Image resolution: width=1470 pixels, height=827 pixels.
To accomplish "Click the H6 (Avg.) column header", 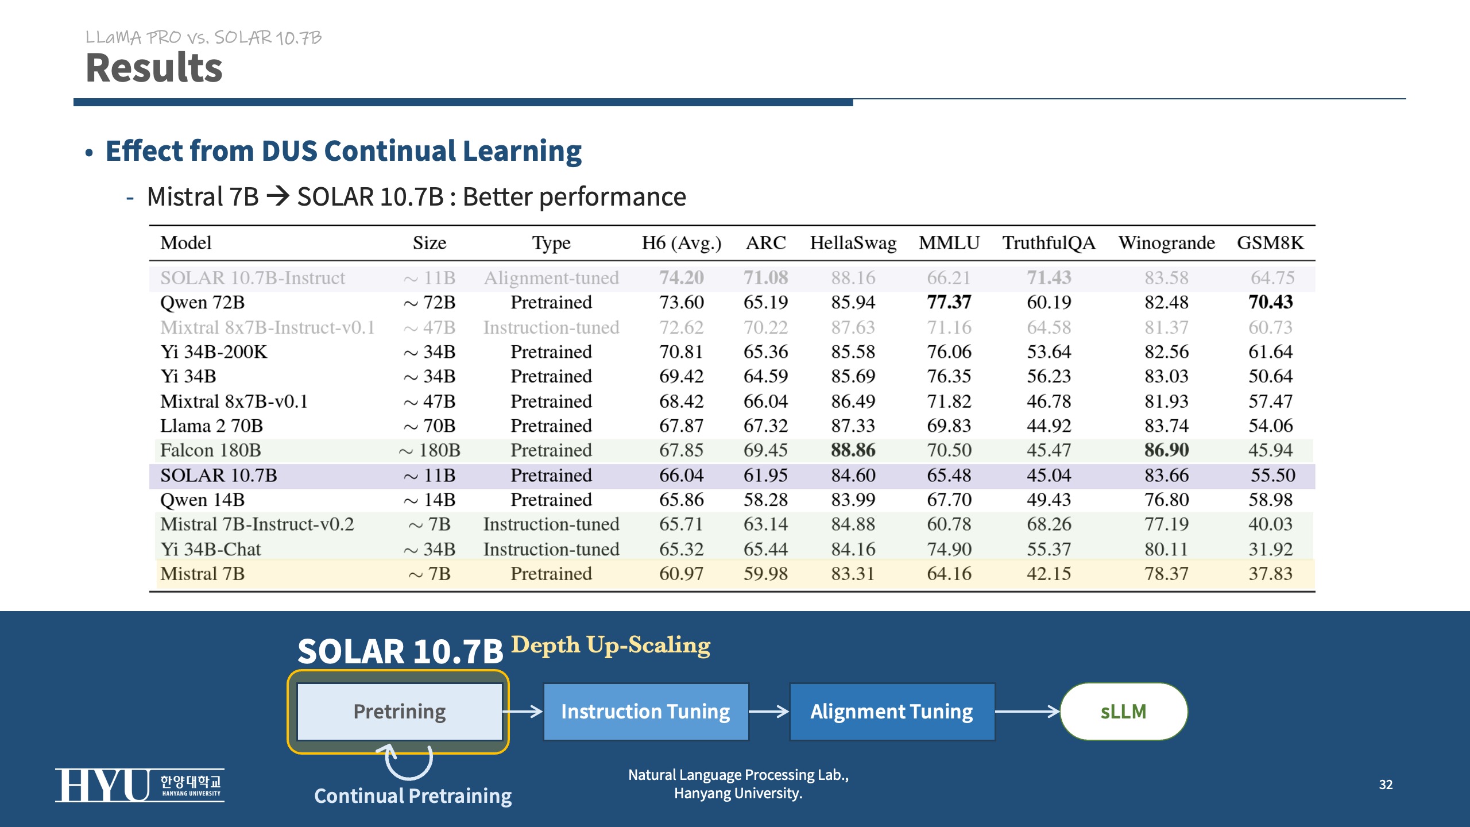I will [681, 243].
